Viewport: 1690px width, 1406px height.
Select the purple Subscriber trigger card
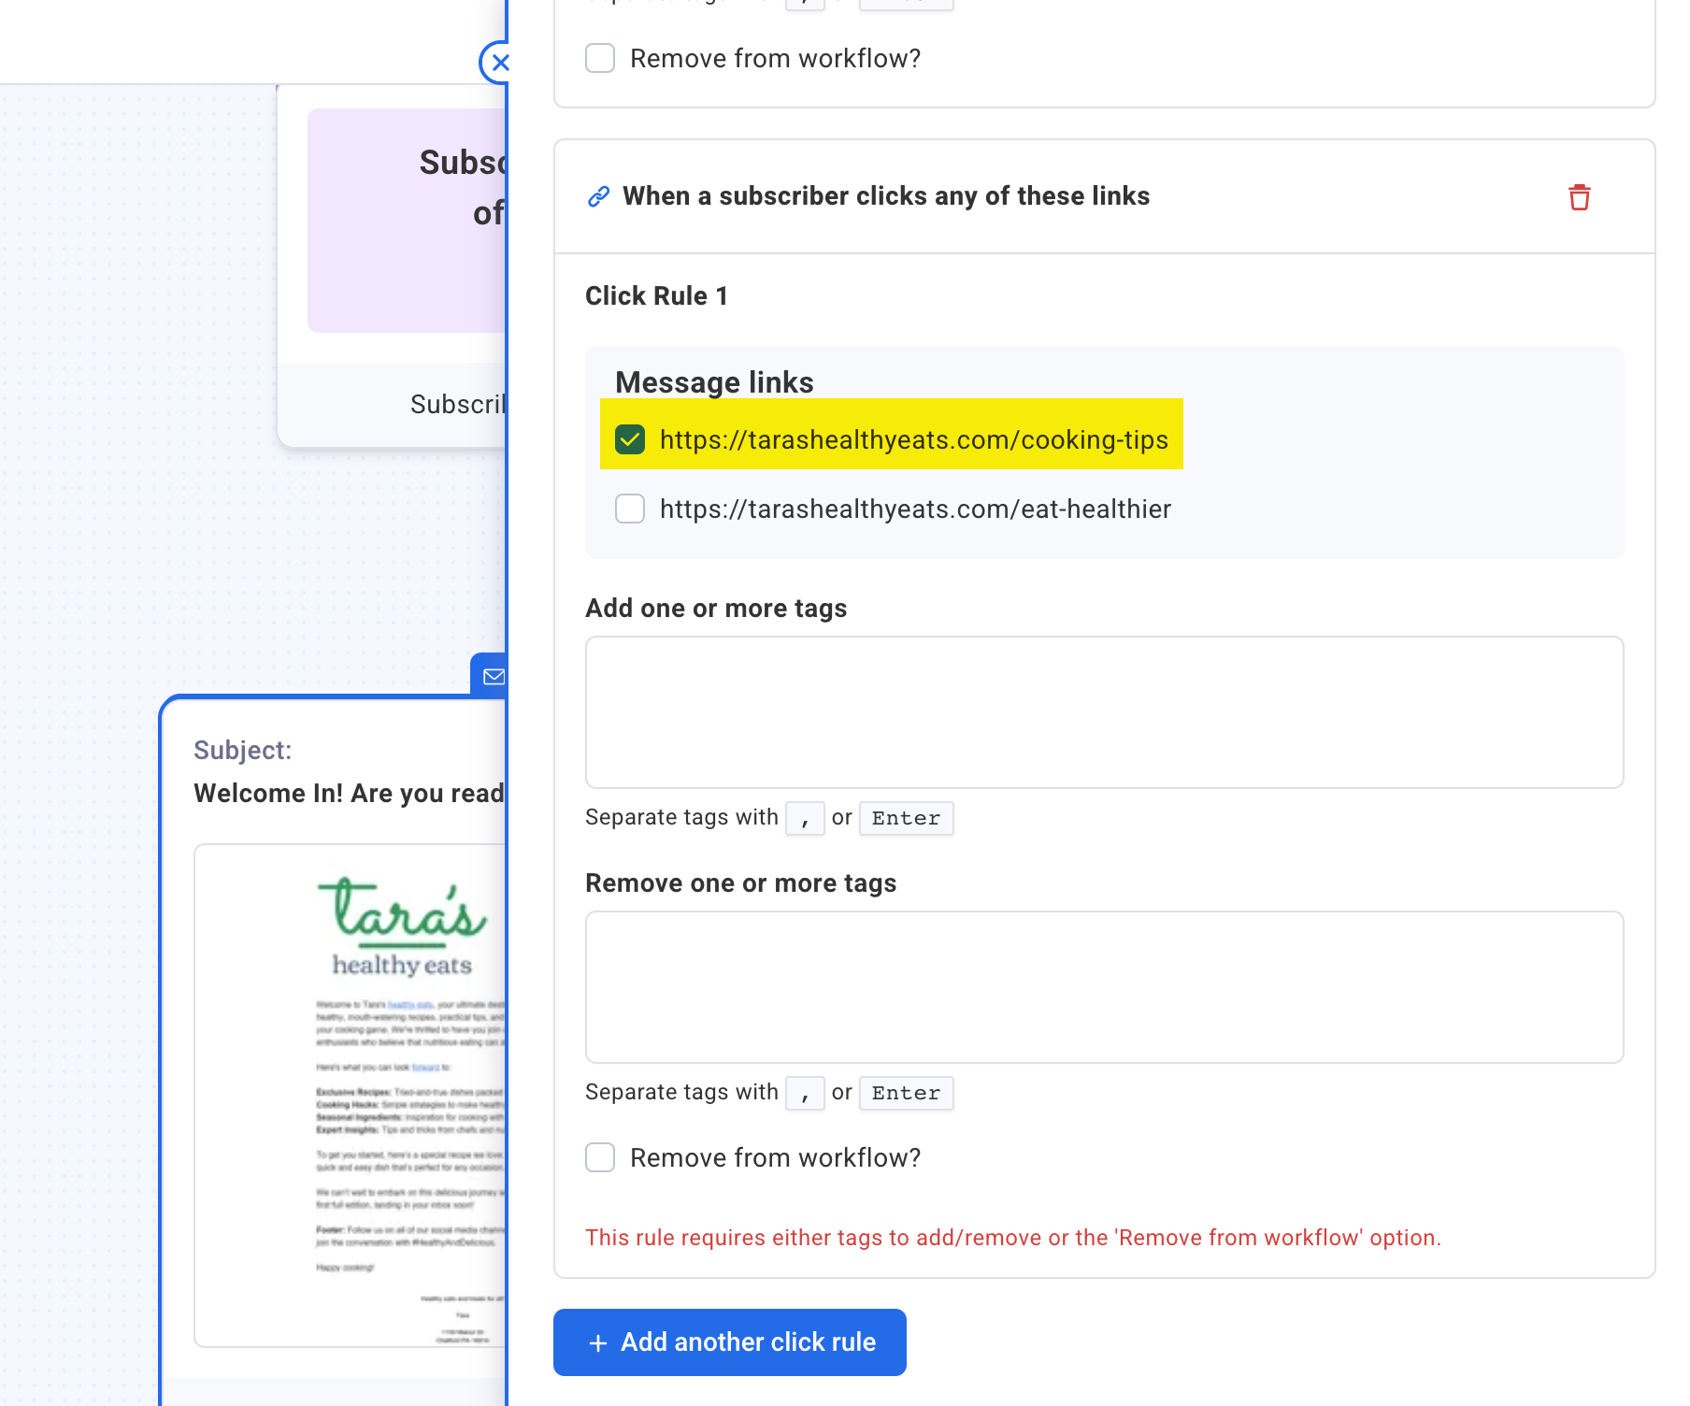pos(408,221)
